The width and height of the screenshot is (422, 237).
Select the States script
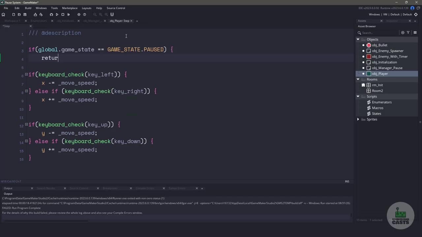(376, 114)
